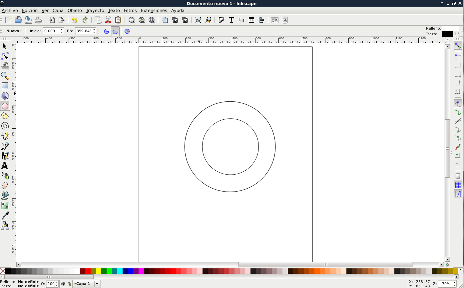Select the Calligraphy tool
464x288 pixels.
(x=5, y=156)
